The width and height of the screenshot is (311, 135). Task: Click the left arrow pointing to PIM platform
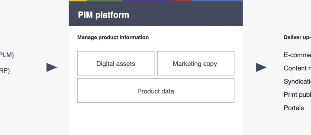[52, 67]
